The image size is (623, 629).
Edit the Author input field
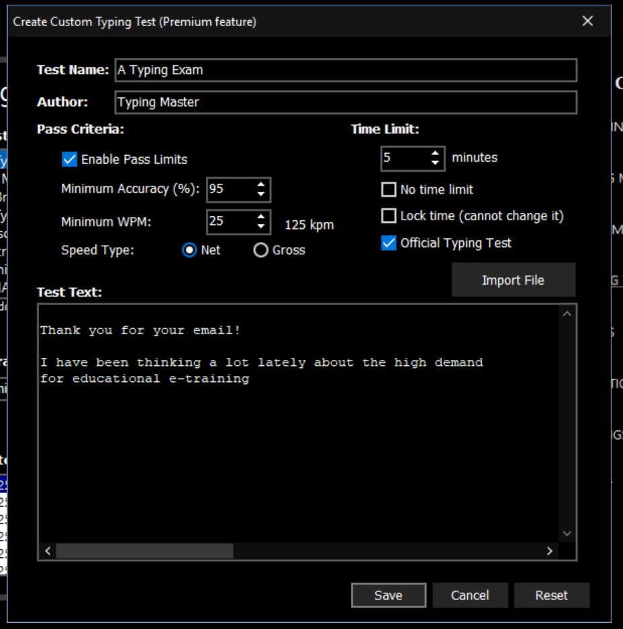point(346,102)
